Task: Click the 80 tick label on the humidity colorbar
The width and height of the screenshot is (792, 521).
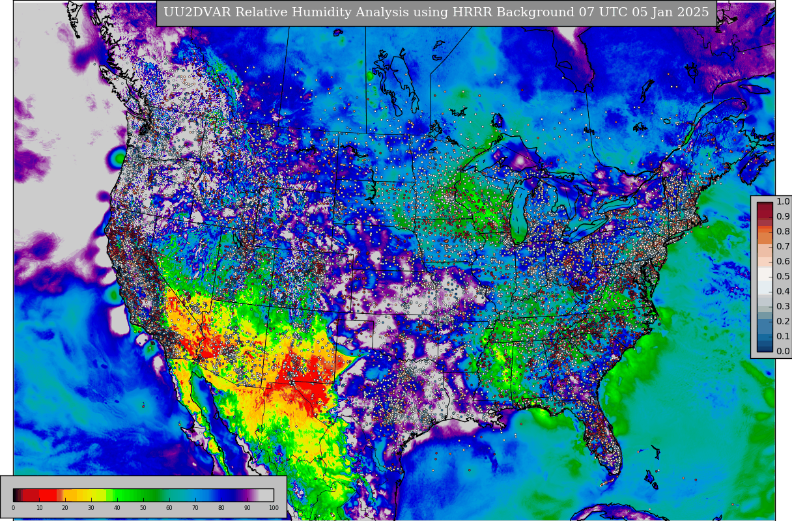Action: (221, 508)
